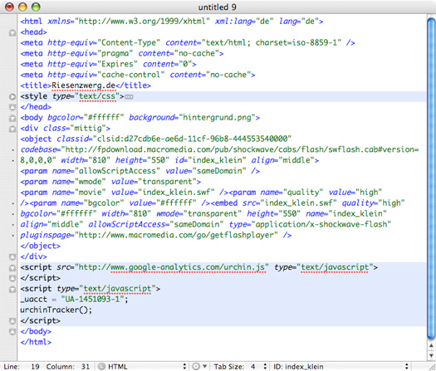Click the fold marker beside </div>
This screenshot has height=371, width=436.
[12, 256]
